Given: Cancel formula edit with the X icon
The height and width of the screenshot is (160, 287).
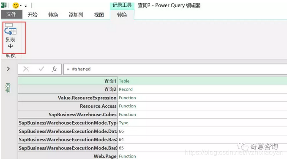Looking at the screenshot, I should 26,69.
